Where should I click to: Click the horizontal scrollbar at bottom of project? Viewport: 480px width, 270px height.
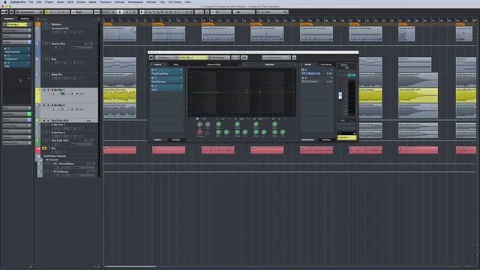(130, 266)
